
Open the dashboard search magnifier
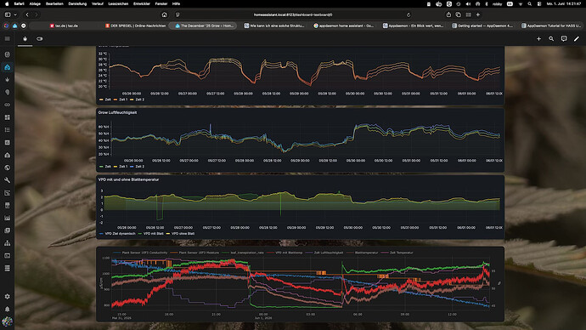[x=551, y=38]
